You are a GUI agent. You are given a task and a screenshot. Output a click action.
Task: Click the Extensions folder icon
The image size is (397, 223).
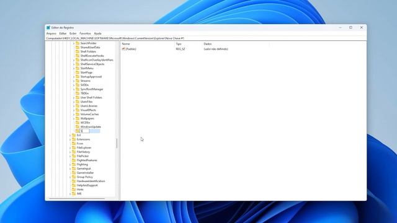tap(74, 139)
